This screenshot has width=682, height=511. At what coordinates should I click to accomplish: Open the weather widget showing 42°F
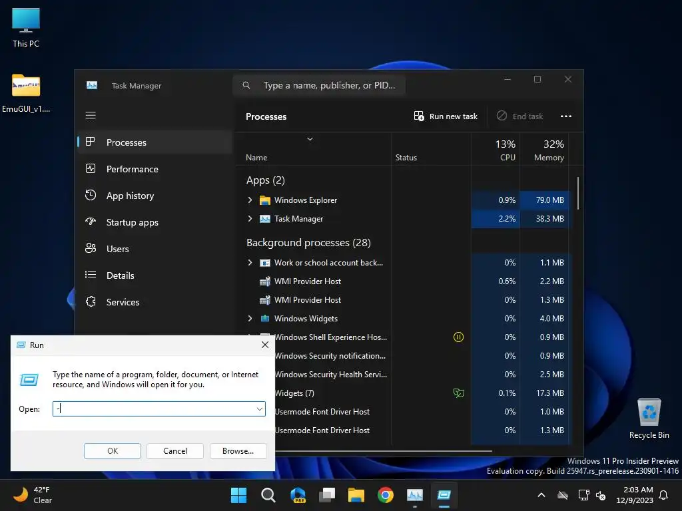(33, 495)
